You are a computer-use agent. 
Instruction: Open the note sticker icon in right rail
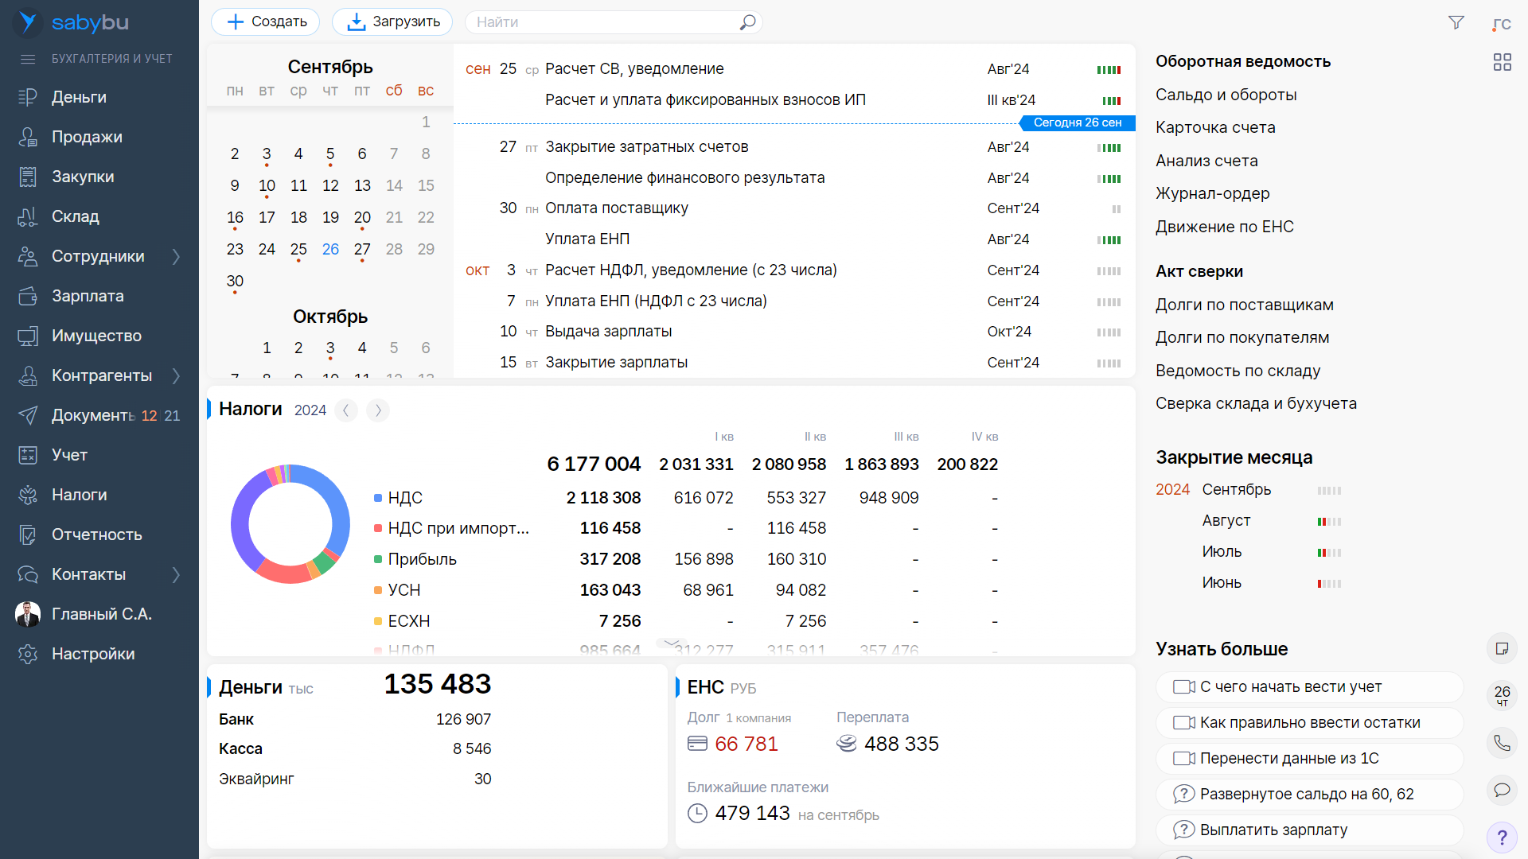click(1502, 648)
